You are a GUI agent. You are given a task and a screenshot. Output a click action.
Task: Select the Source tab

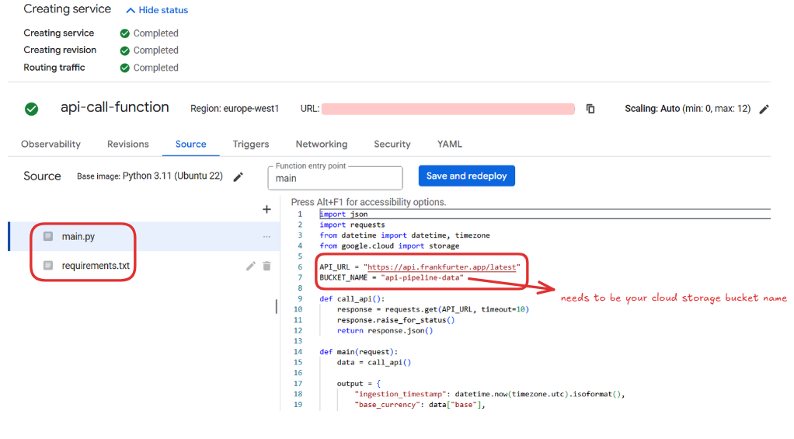191,145
